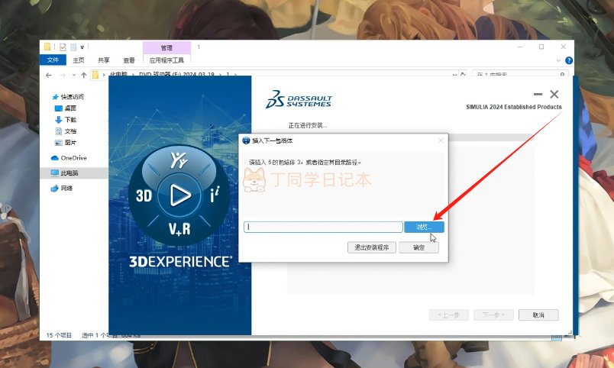Click the 确定 button in the dialog

[418, 247]
